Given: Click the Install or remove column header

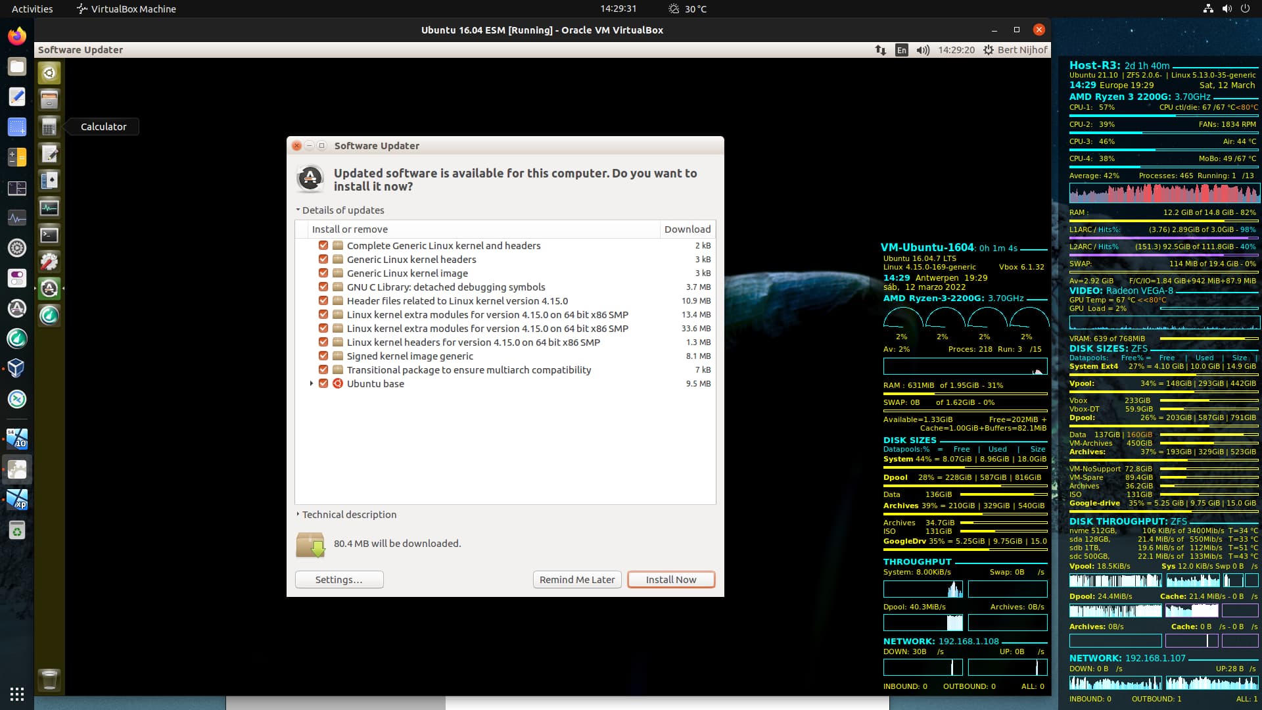Looking at the screenshot, I should tap(484, 229).
